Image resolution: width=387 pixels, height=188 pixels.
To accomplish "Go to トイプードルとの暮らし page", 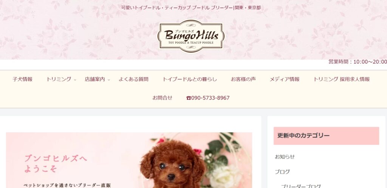I will point(190,79).
